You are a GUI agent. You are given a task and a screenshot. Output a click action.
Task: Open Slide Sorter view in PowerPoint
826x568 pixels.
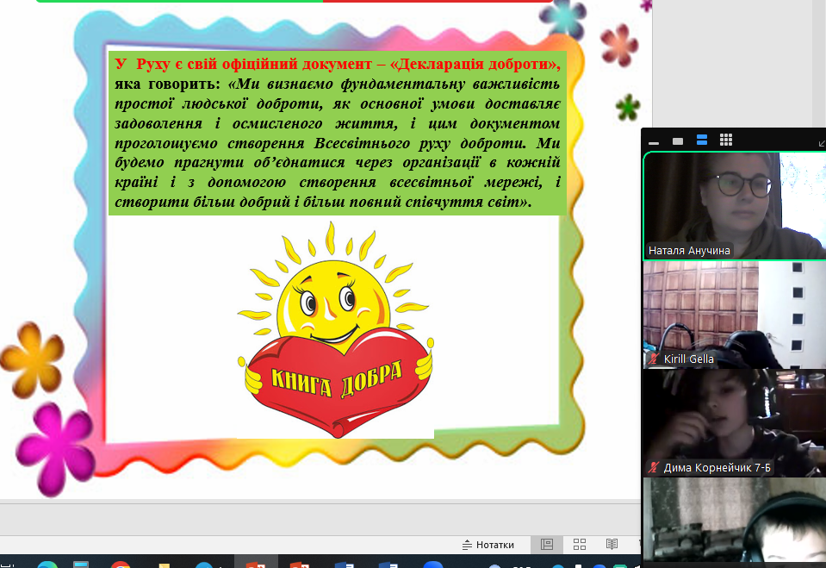(580, 544)
